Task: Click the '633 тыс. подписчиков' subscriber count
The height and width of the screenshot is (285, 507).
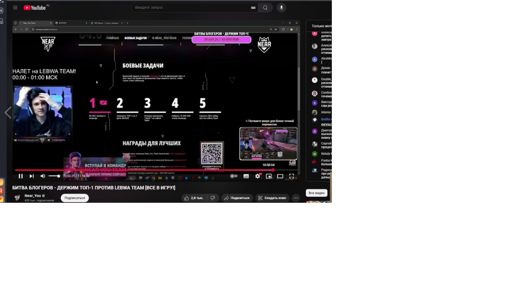Action: tap(39, 201)
